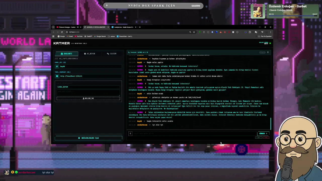Open the Google Gemini bookmark

[100, 36]
